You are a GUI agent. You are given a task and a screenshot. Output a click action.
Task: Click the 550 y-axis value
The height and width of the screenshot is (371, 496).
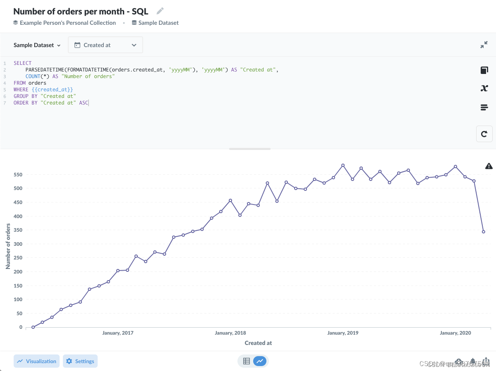(18, 174)
